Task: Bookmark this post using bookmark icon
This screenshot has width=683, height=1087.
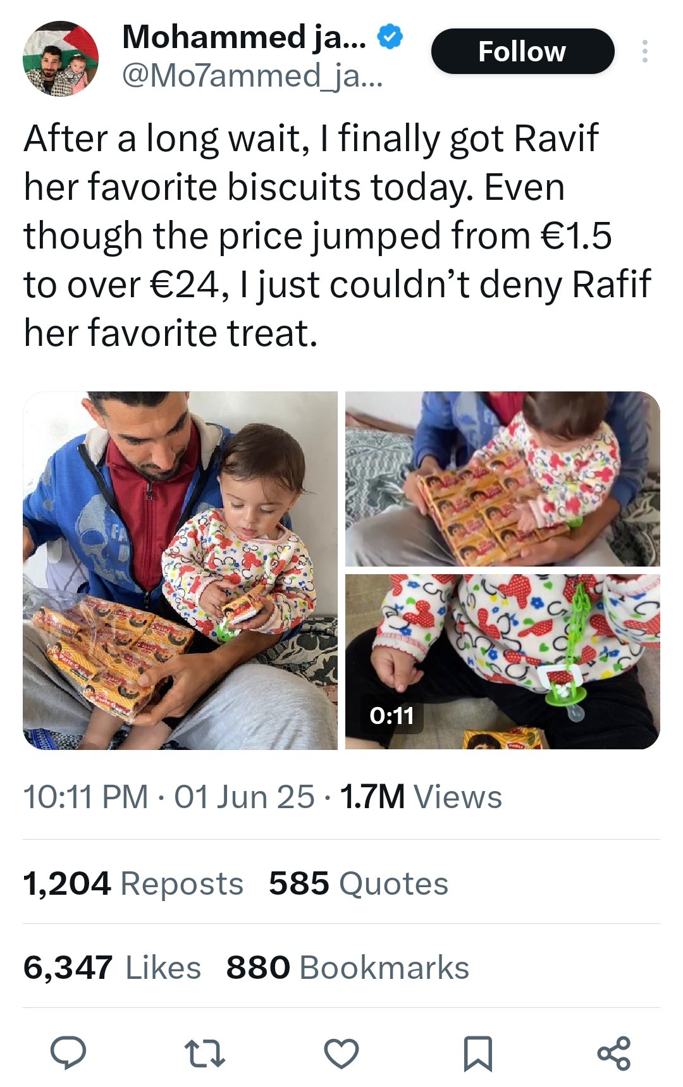Action: point(478,1053)
